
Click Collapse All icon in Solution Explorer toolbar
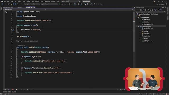click(151, 10)
